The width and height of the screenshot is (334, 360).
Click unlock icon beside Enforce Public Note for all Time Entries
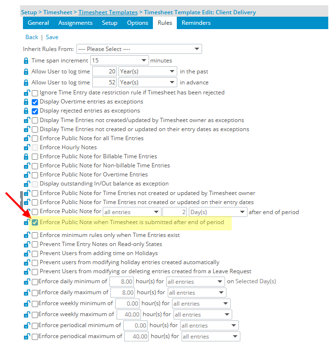[x=27, y=138]
